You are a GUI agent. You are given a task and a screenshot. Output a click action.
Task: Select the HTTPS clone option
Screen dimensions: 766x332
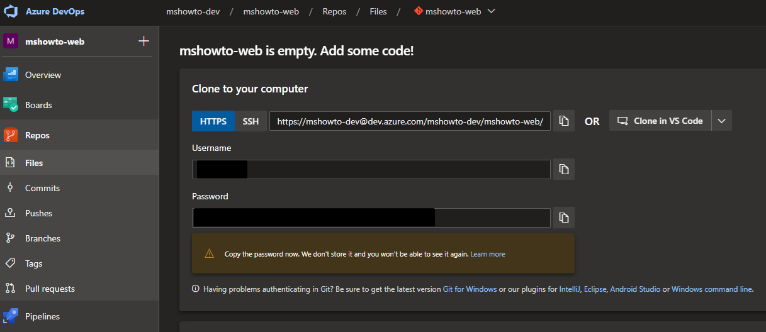213,121
